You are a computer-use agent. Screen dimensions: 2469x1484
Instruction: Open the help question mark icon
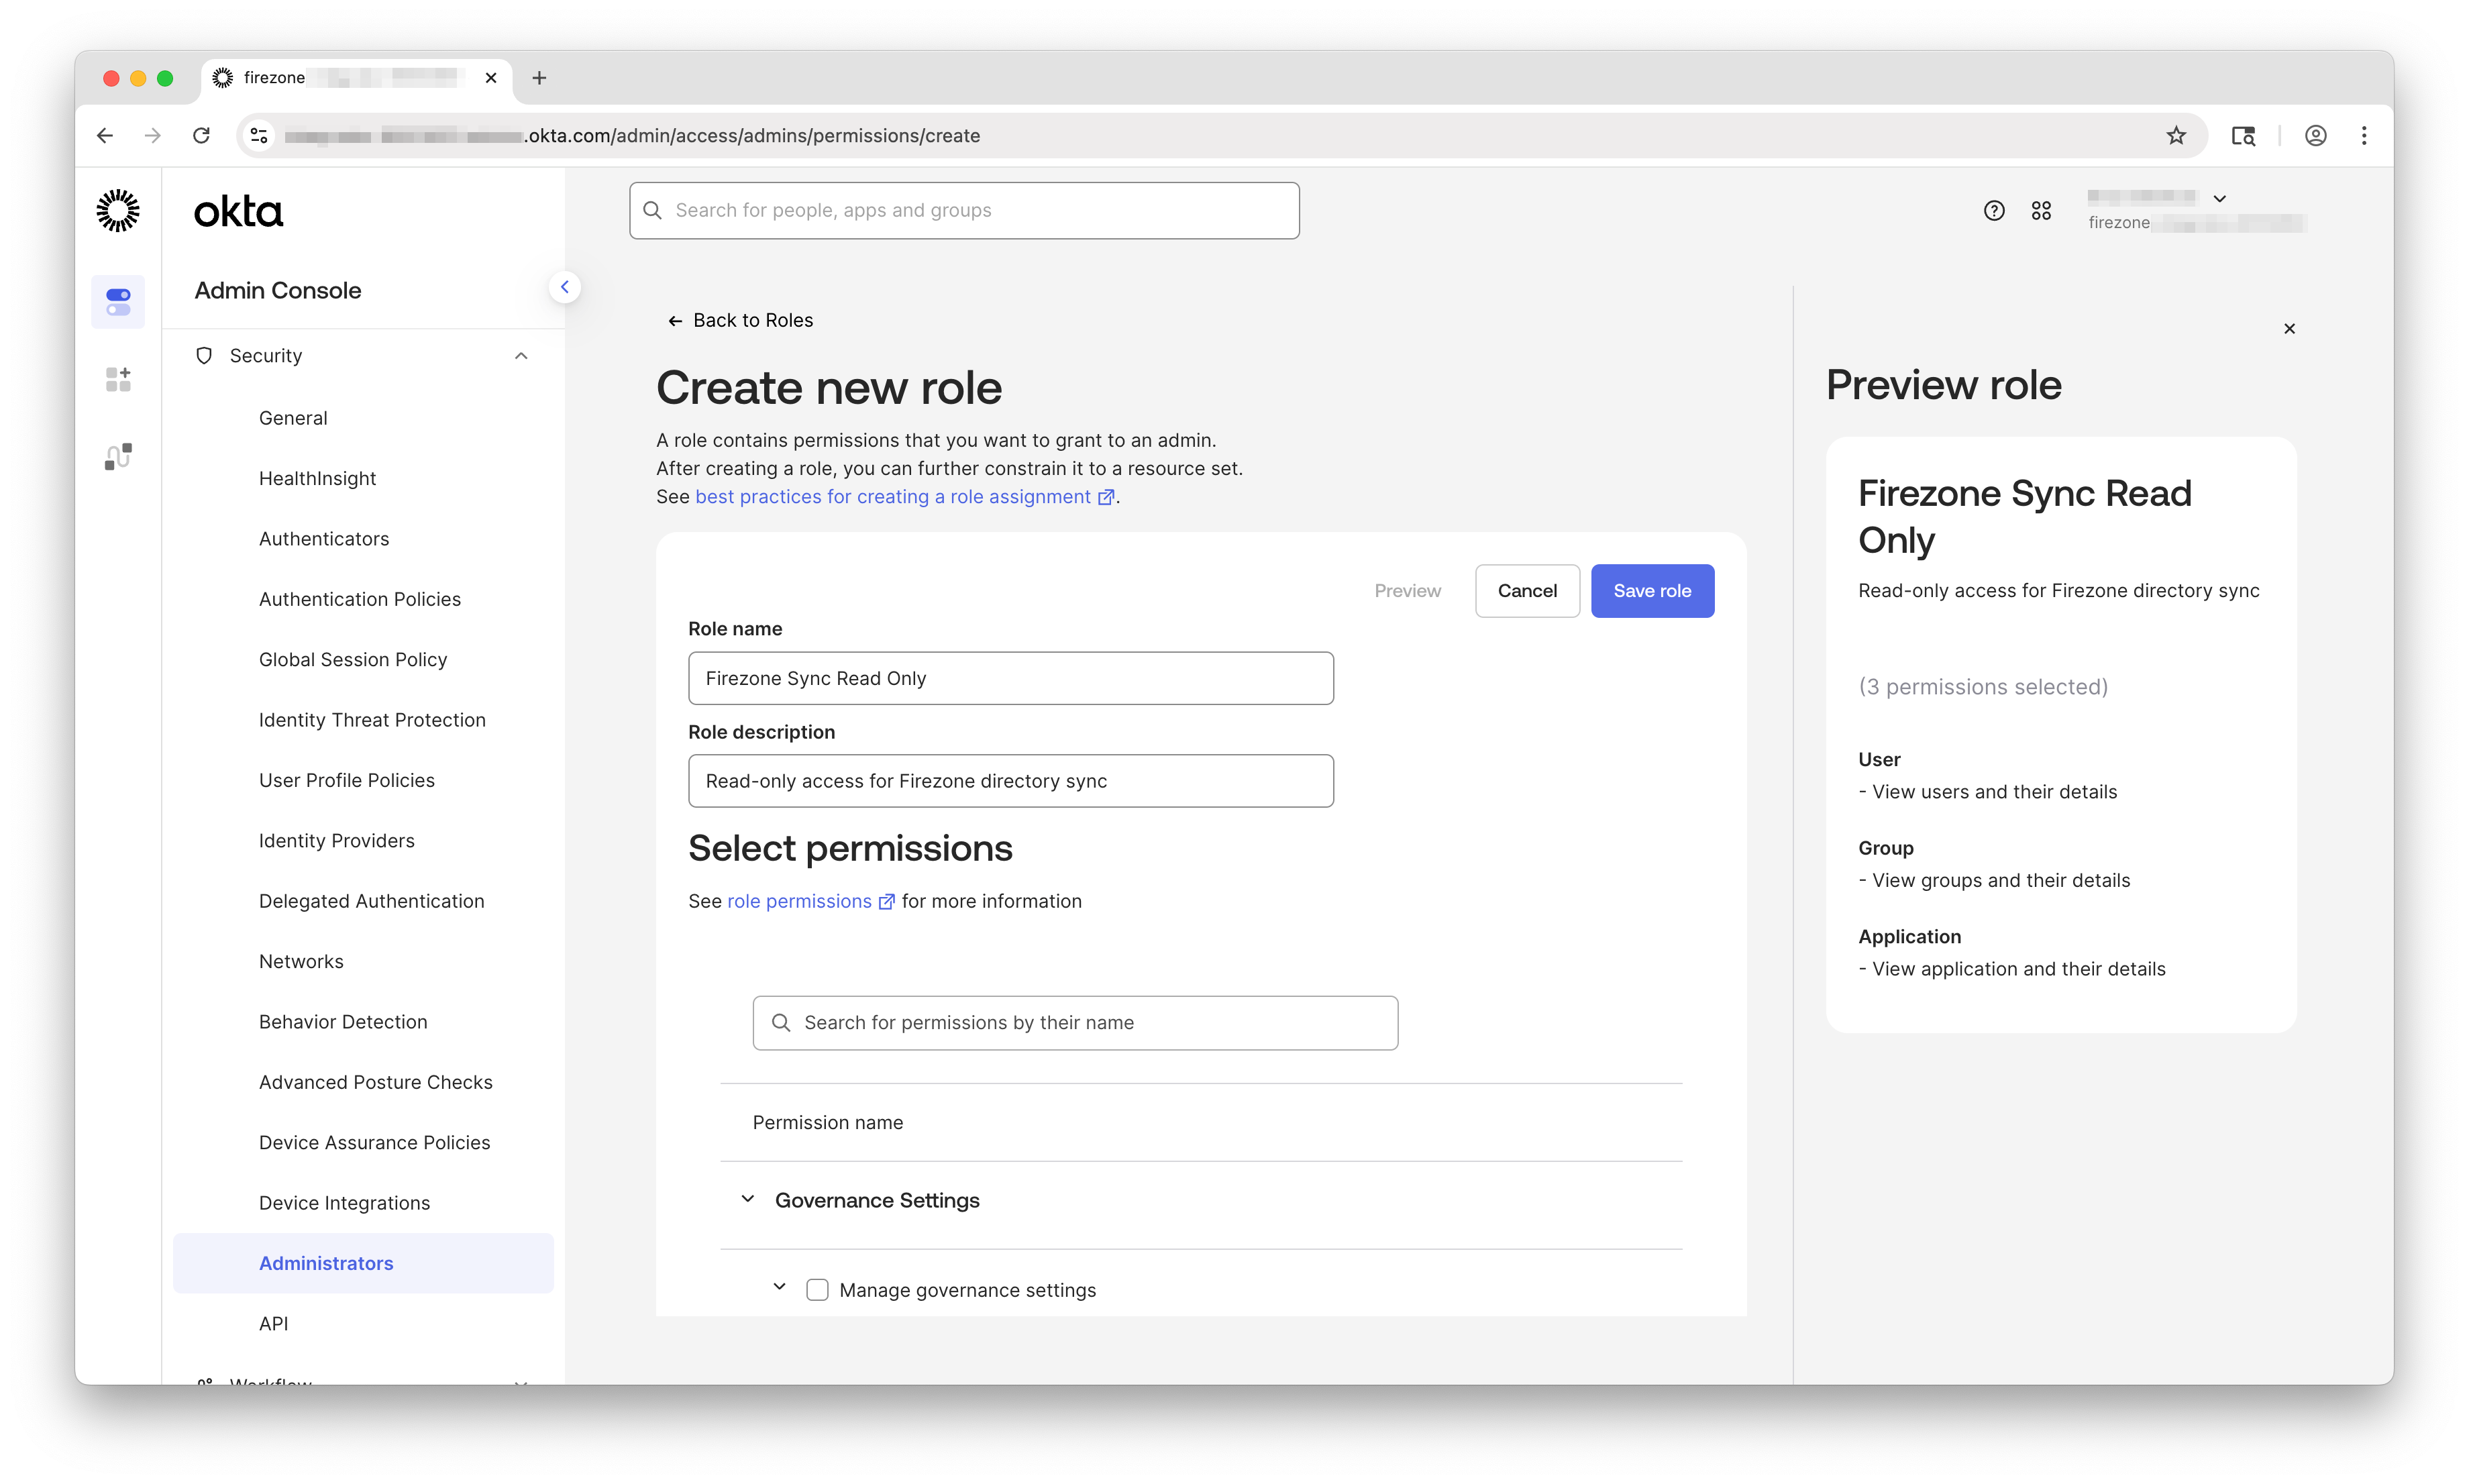click(x=1994, y=211)
